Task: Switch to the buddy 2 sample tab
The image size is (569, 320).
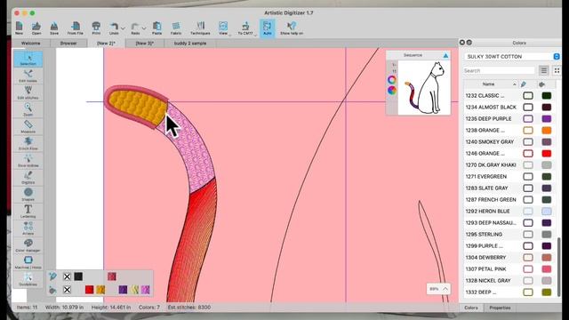Action: pos(190,44)
